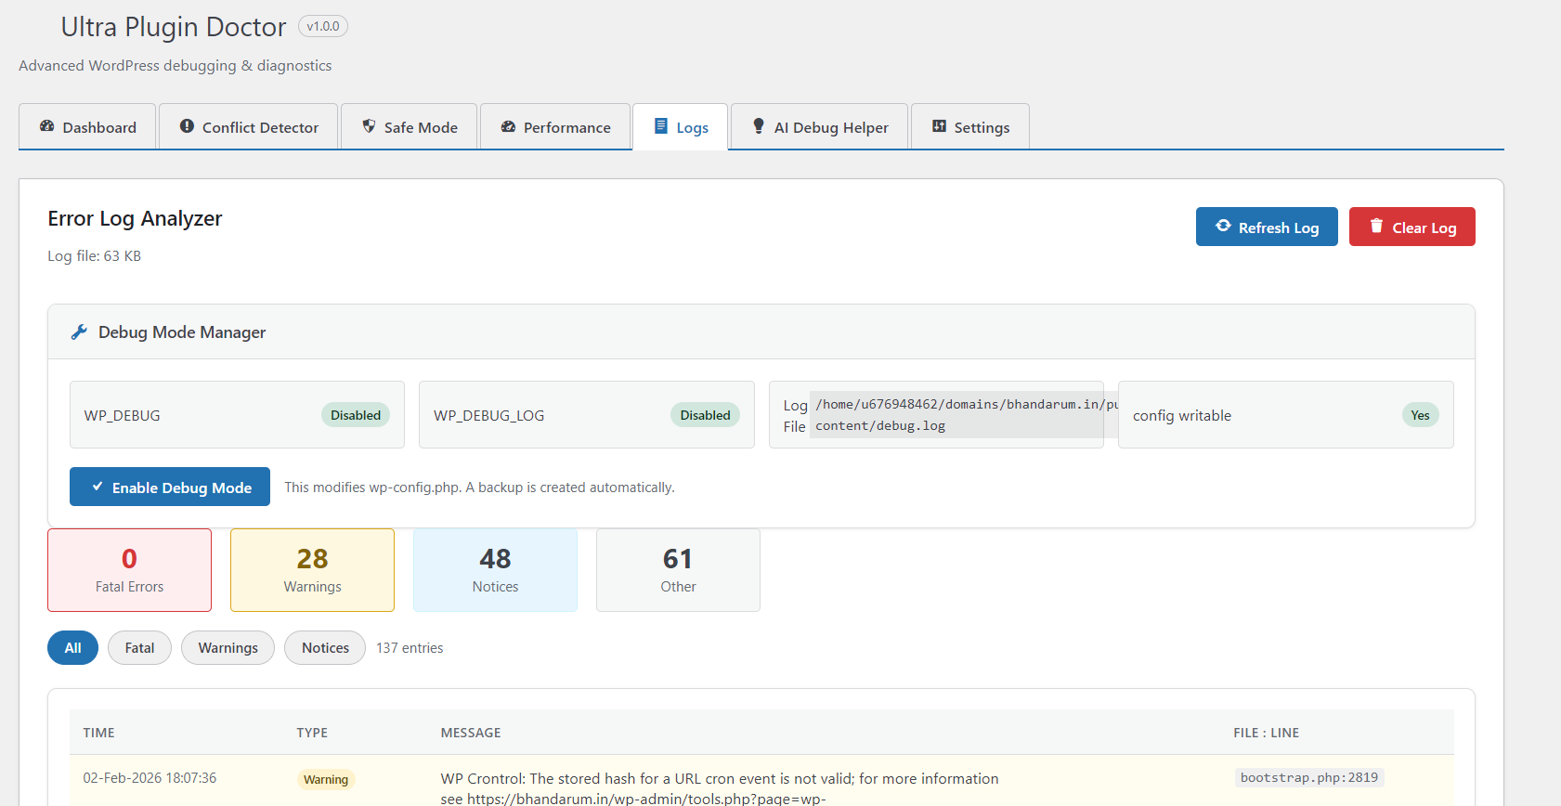The image size is (1561, 806).
Task: Click the Warning type badge in first row
Action: (326, 779)
